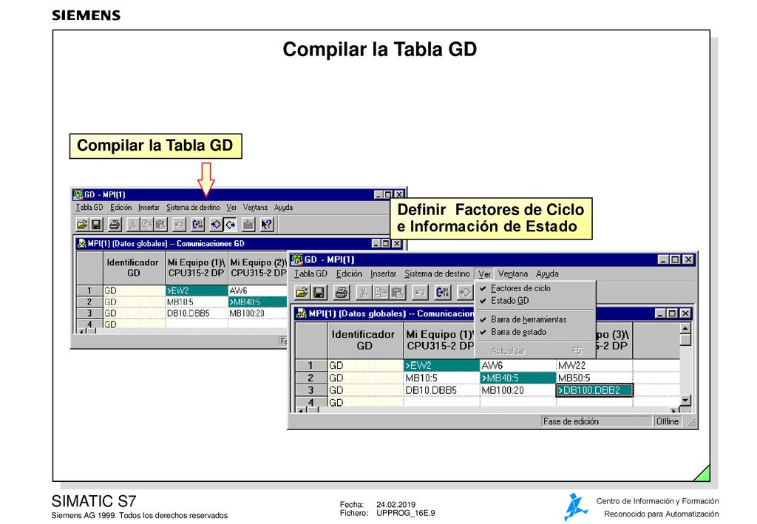
Task: Click the Offline status bar field
Action: tap(668, 421)
